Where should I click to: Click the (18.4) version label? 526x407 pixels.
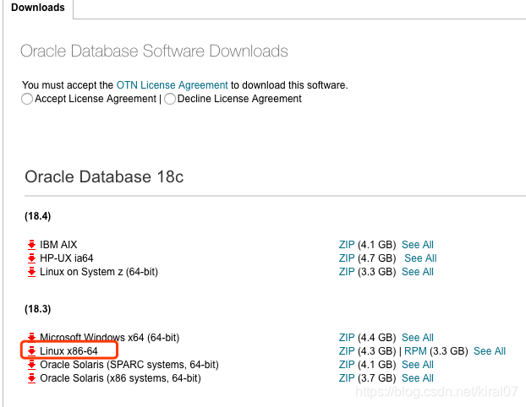click(x=37, y=216)
